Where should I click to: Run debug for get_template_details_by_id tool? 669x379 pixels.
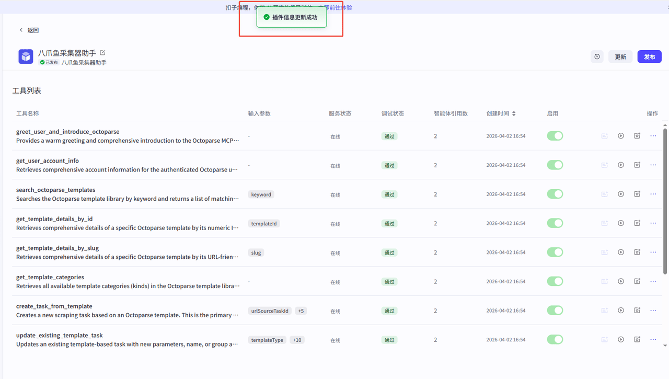pos(621,223)
